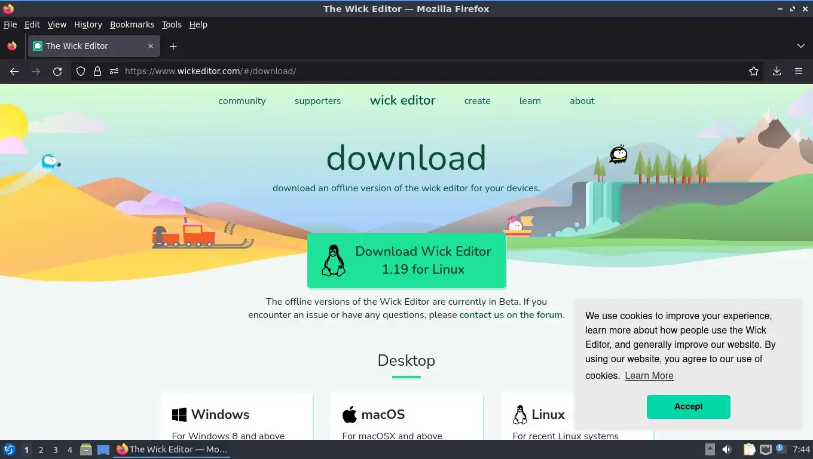Open the clipboard manager tray icon
This screenshot has width=813, height=459.
pos(749,449)
